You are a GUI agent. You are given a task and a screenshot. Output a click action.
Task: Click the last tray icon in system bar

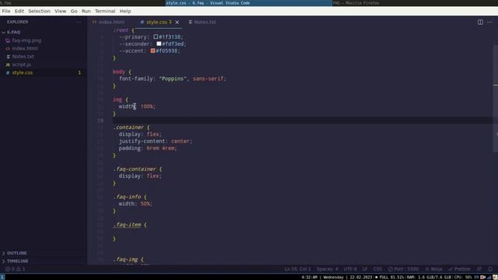pyautogui.click(x=495, y=277)
